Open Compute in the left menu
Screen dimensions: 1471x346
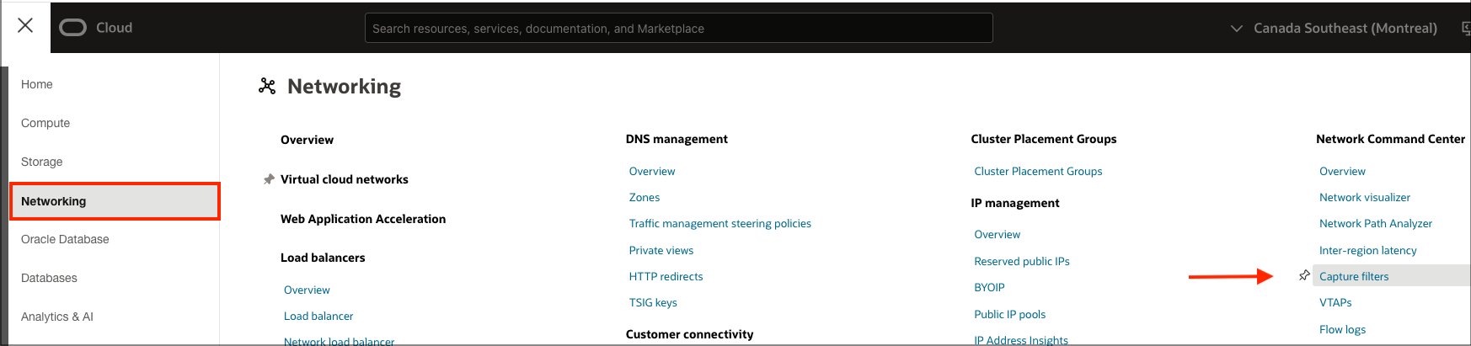click(45, 123)
